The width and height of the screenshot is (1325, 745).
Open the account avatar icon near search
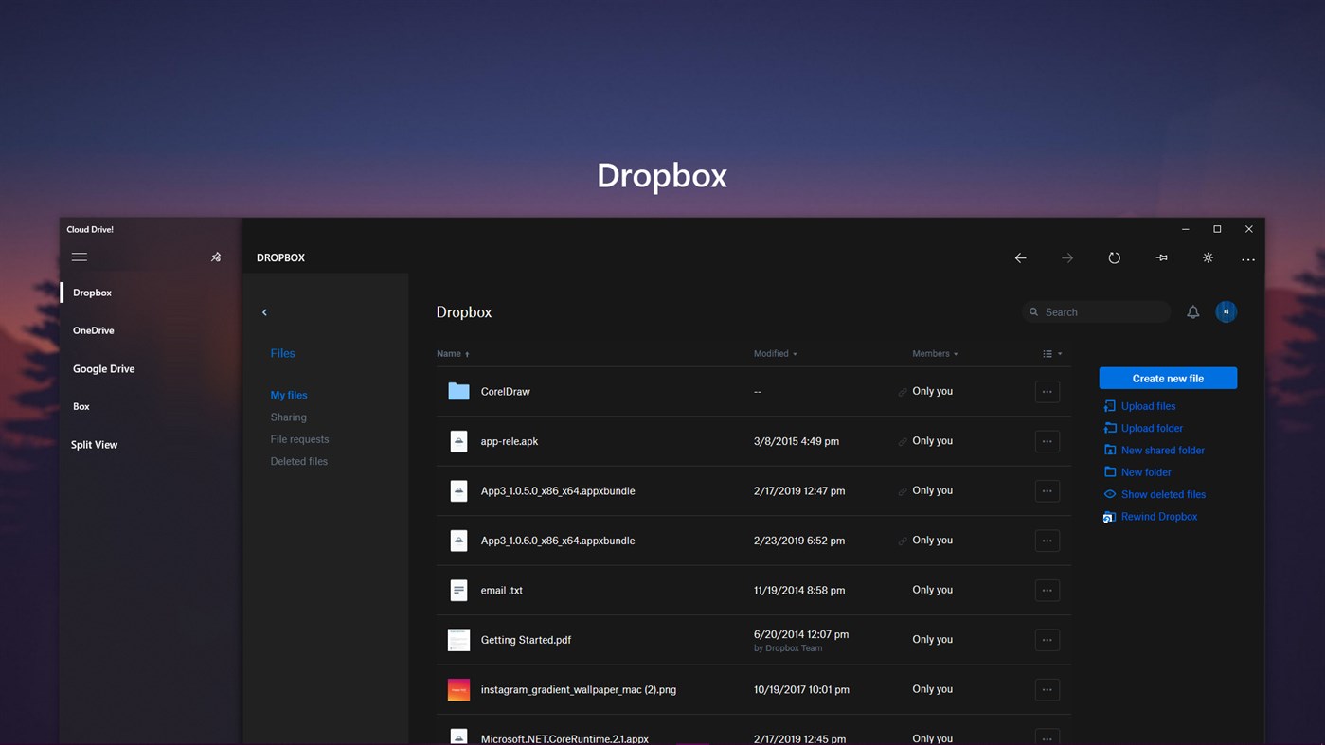(1226, 311)
